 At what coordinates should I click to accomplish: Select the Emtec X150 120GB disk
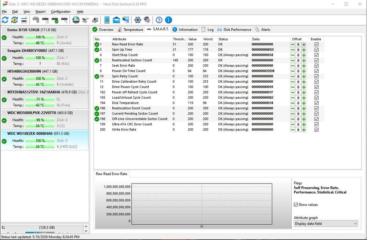click(x=44, y=37)
